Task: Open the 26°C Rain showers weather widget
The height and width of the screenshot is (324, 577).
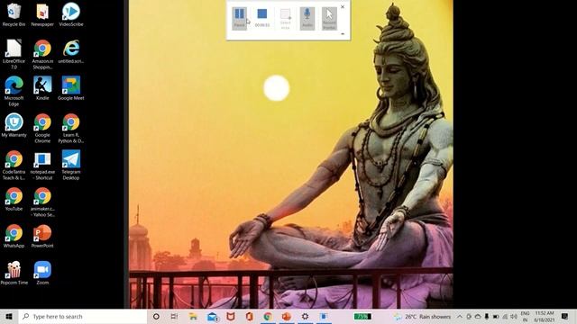Action: pyautogui.click(x=422, y=316)
